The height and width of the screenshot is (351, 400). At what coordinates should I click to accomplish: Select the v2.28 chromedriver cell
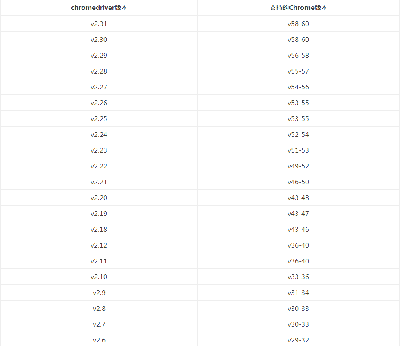click(99, 71)
